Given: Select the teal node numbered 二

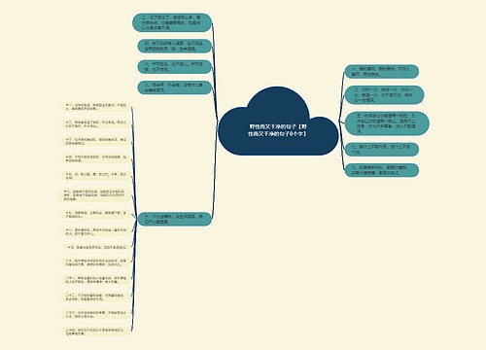Looking at the screenshot, I should pyautogui.click(x=172, y=22).
